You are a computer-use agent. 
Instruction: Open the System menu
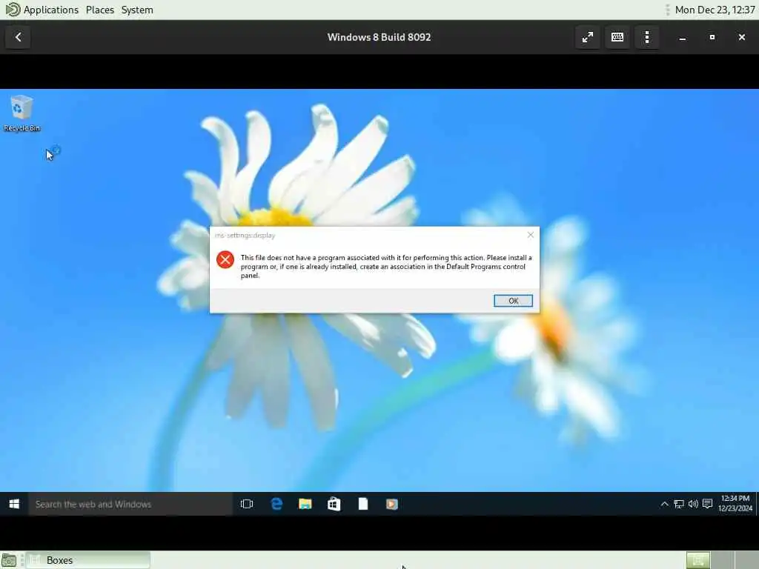[x=137, y=10]
